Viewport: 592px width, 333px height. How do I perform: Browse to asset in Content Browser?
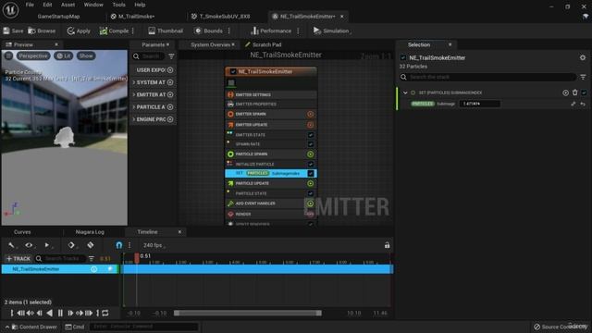coord(42,31)
